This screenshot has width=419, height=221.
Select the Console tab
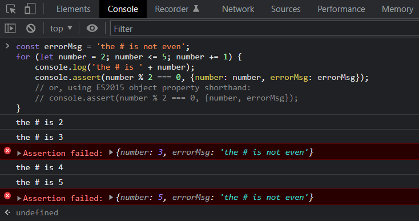tap(123, 9)
